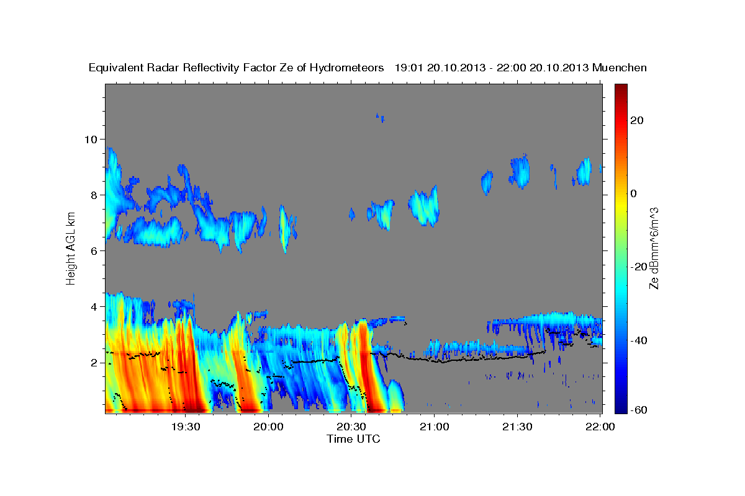Click the colorbar tick label '20'

tap(636, 120)
